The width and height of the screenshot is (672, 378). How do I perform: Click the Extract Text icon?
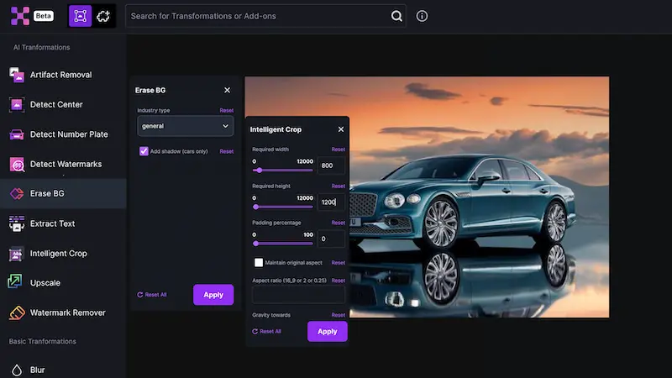[x=17, y=223]
